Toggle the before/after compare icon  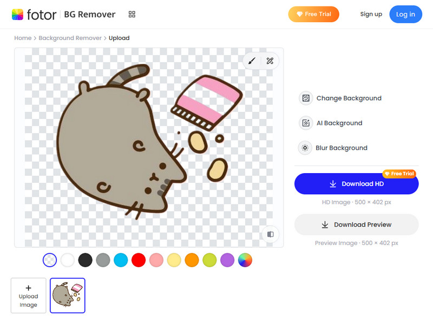point(270,234)
